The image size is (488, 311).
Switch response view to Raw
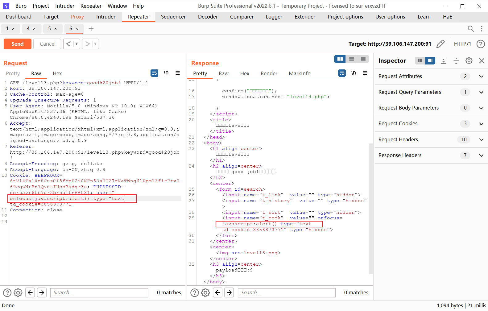224,73
